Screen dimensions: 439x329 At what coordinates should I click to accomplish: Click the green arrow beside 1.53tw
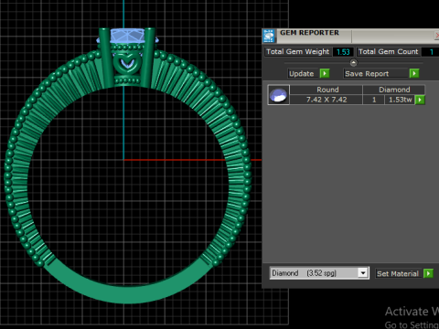(420, 100)
